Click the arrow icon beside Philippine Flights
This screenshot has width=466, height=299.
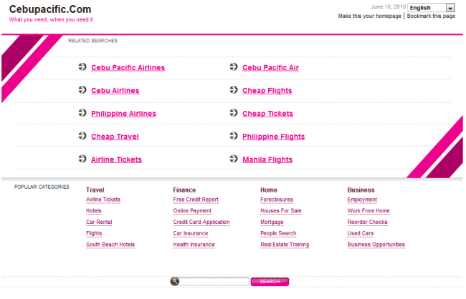234,136
